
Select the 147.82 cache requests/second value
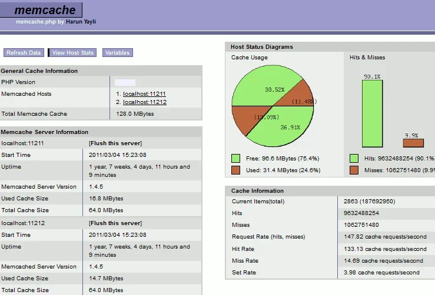(385, 237)
